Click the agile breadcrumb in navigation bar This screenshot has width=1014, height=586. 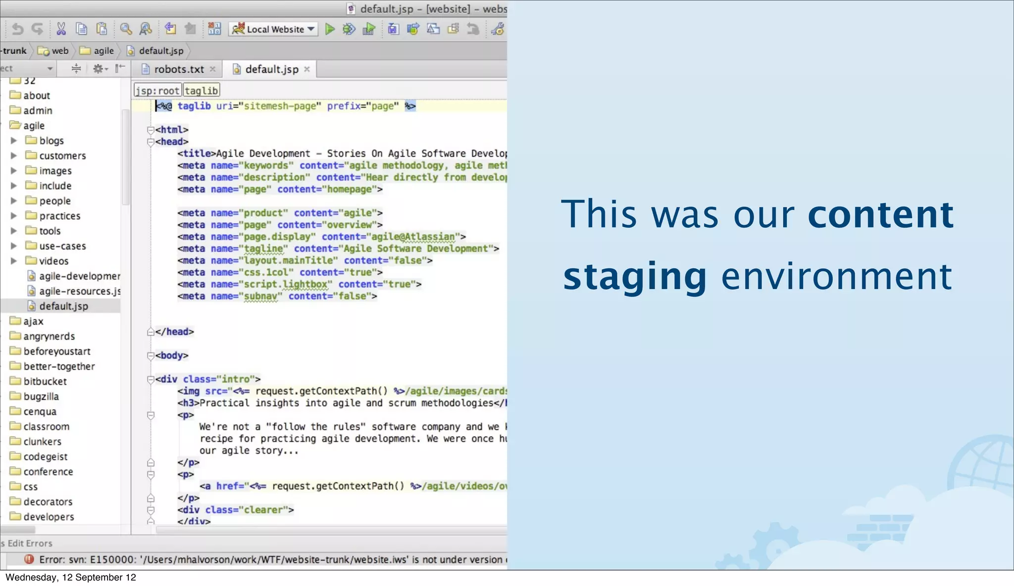pos(97,50)
